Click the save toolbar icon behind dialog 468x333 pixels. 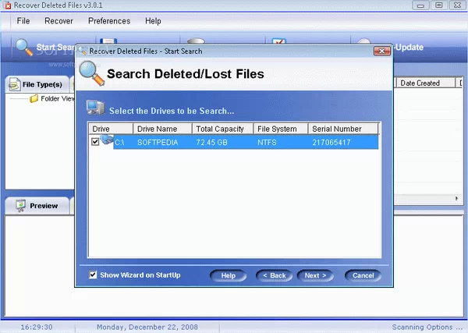click(x=108, y=41)
